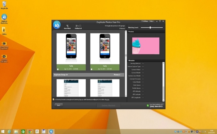Adjust the Matching Level slider handle
The height and width of the screenshot is (134, 217).
coord(150,28)
